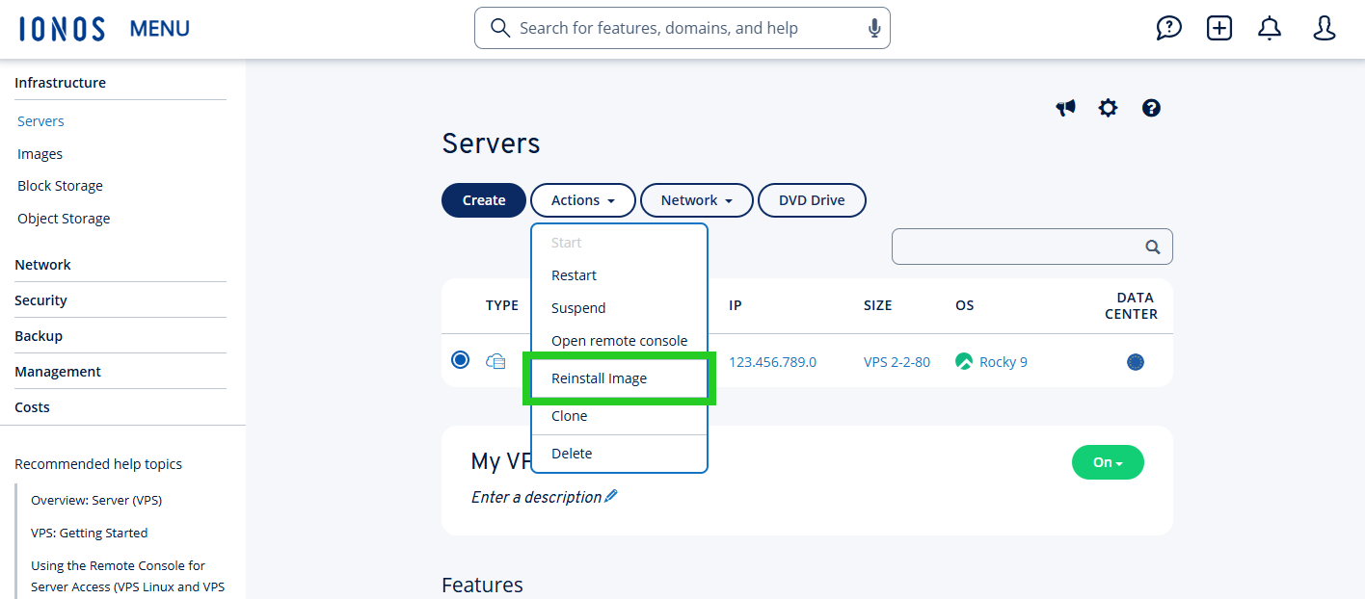This screenshot has width=1365, height=599.
Task: Click the server list filter search field
Action: (1032, 247)
